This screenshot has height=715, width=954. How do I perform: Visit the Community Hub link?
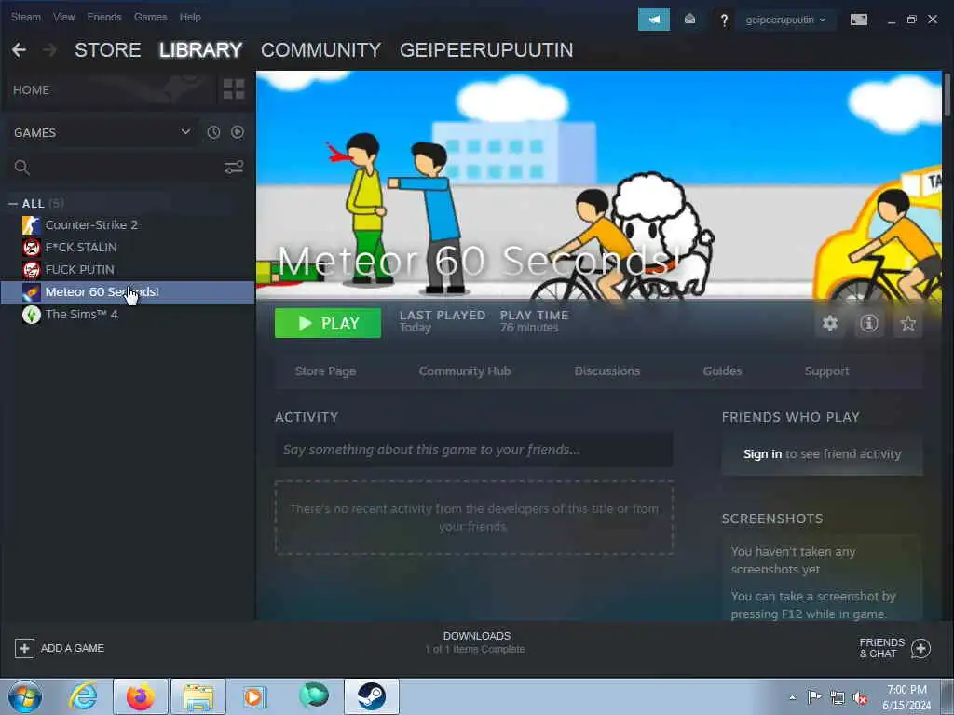pyautogui.click(x=465, y=371)
